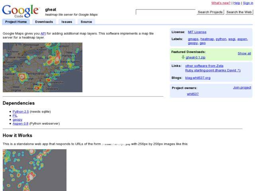Select the Source tab
255x191 pixels.
click(86, 22)
